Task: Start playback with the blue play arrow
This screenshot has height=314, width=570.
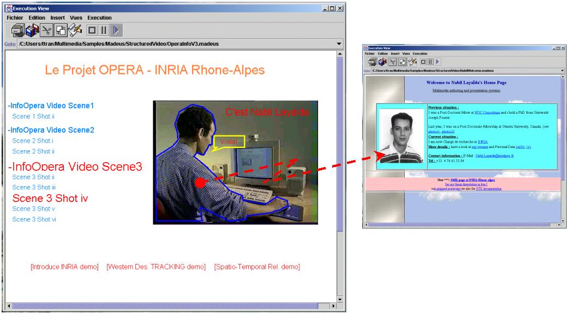Action: point(116,30)
